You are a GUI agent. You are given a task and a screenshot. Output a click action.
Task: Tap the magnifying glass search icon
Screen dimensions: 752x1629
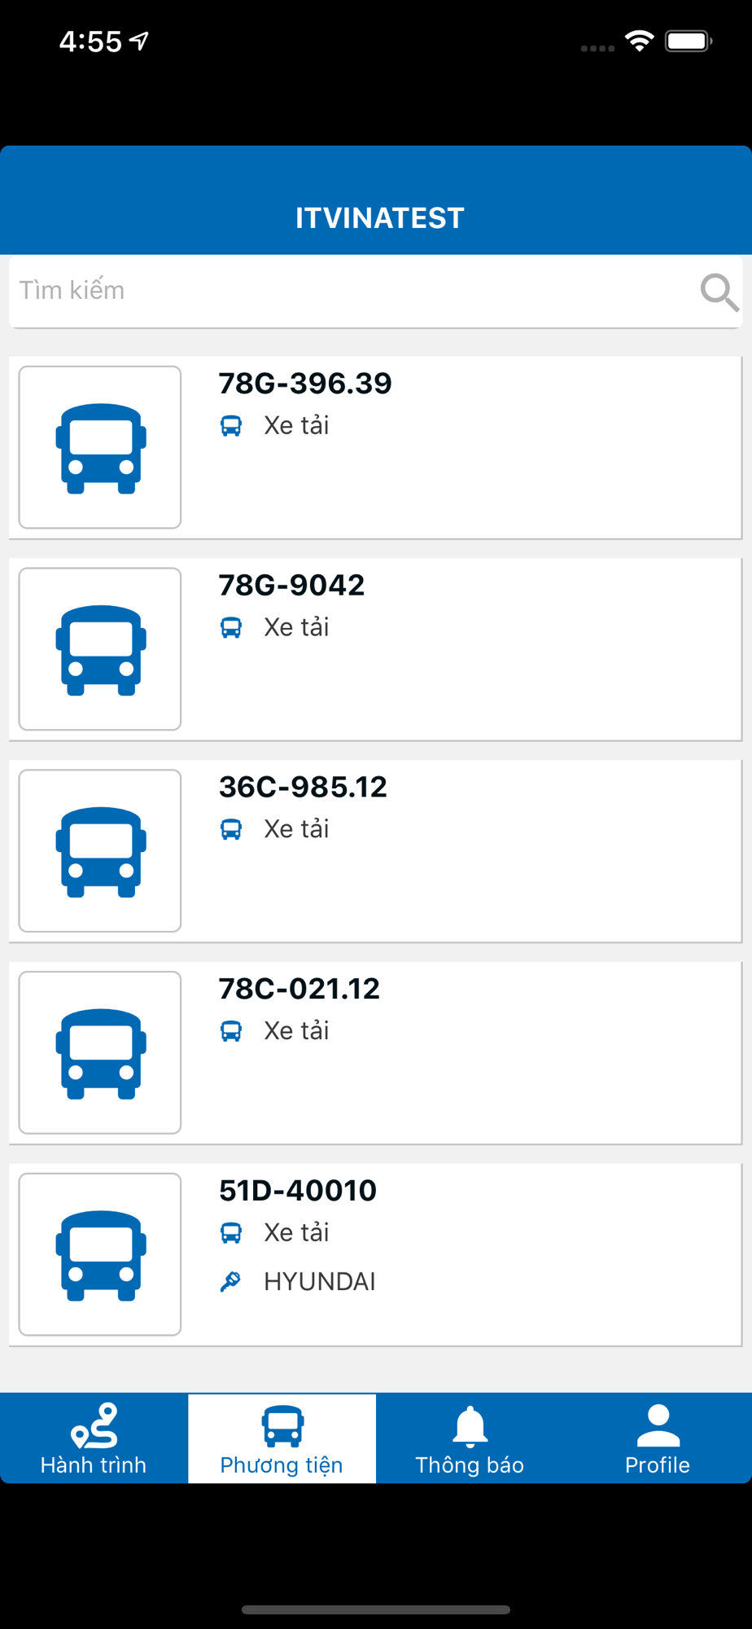pyautogui.click(x=719, y=292)
